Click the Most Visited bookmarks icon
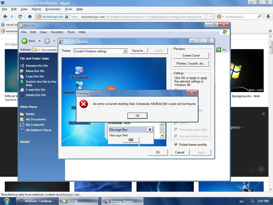 (3, 25)
